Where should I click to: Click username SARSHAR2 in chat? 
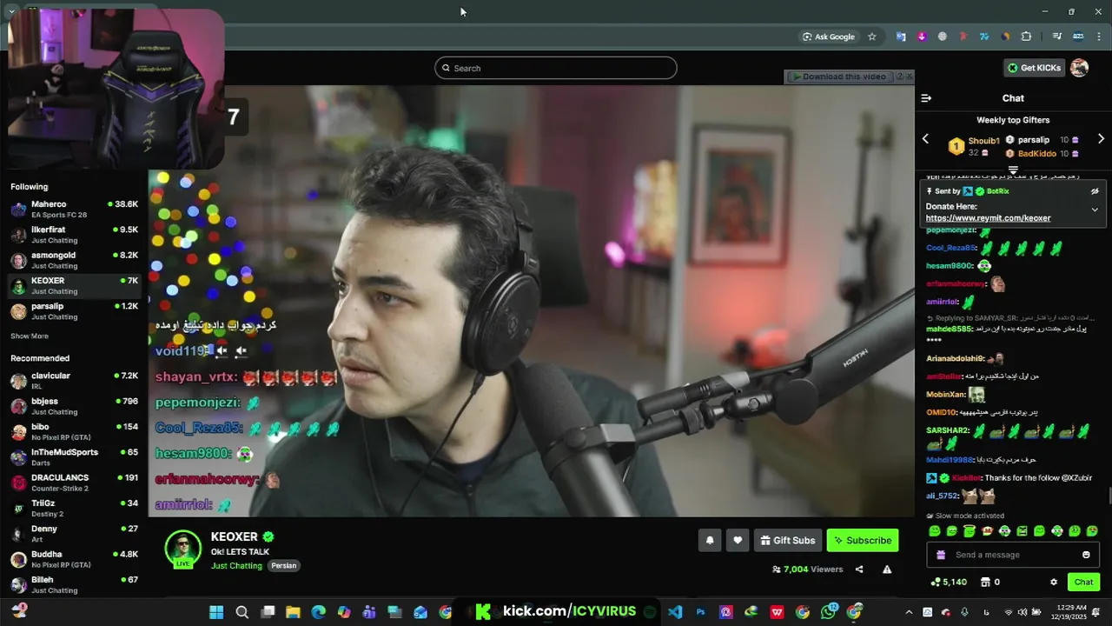pyautogui.click(x=948, y=430)
